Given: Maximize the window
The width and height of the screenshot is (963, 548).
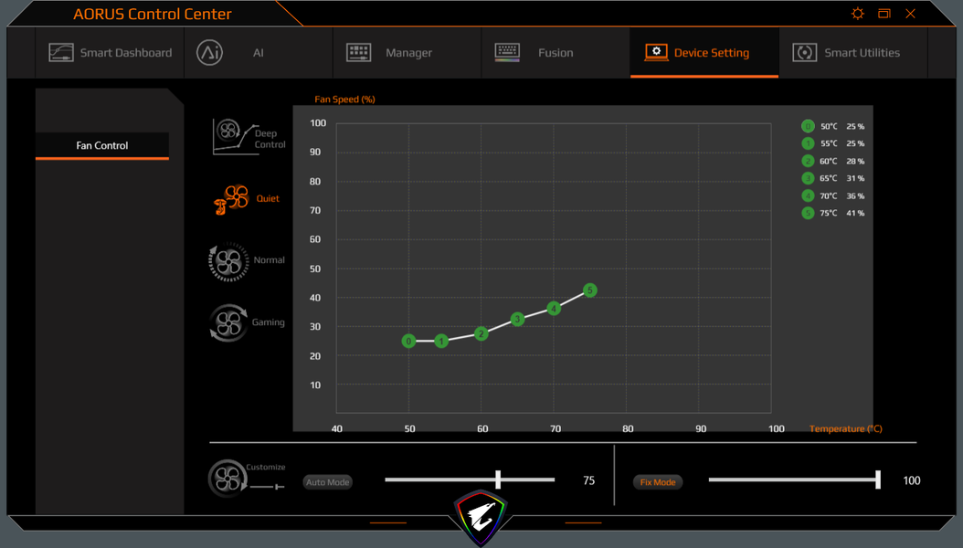Looking at the screenshot, I should pyautogui.click(x=884, y=14).
